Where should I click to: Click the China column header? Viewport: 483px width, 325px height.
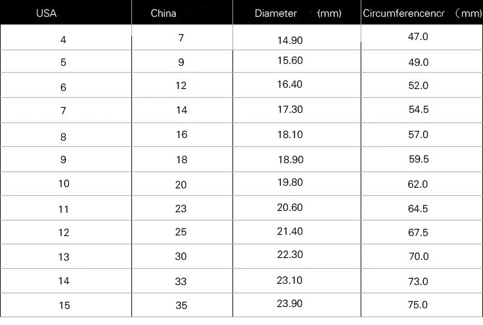pos(164,13)
